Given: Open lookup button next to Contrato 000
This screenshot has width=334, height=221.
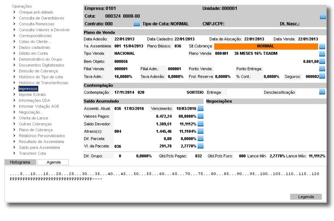Looking at the screenshot, I should (137, 24).
